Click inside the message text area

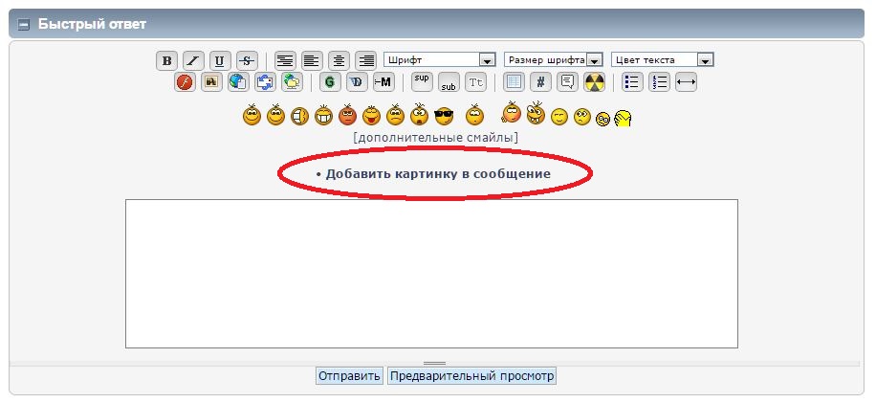431,274
